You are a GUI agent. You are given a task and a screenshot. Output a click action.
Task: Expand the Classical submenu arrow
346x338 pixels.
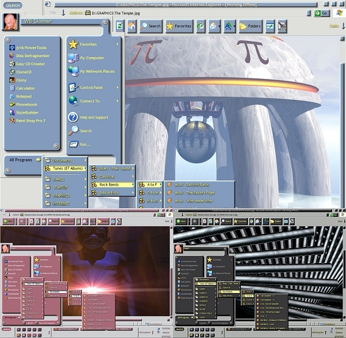[133, 176]
